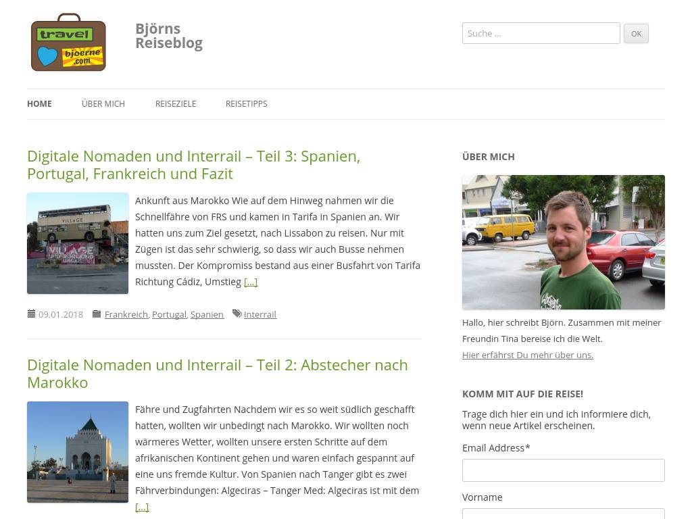Image resolution: width=692 pixels, height=519 pixels.
Task: Click the Moroccan mausoleum thumbnail
Action: click(78, 452)
